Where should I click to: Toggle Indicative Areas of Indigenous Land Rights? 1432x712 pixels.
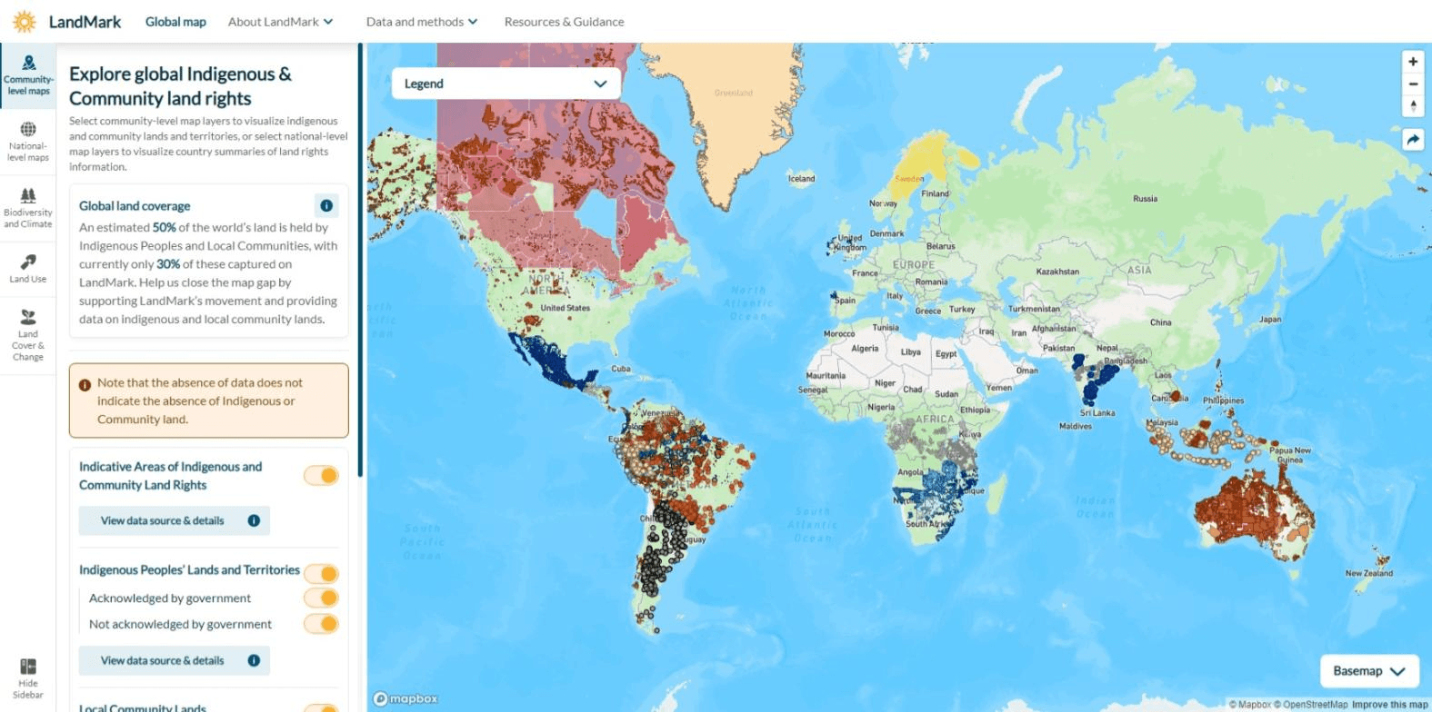321,475
